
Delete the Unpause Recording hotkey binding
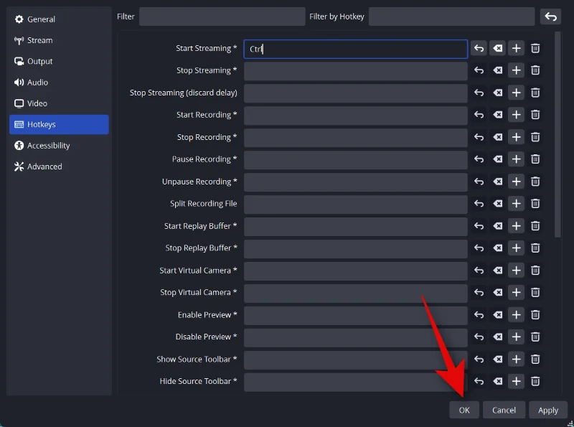pos(535,182)
